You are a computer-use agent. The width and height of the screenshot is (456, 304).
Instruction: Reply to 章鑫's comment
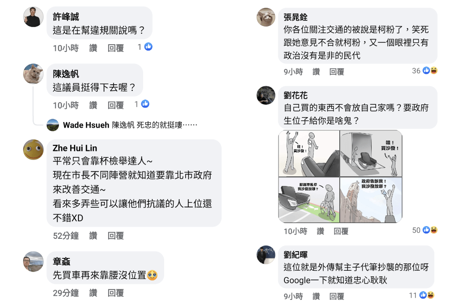click(x=116, y=293)
